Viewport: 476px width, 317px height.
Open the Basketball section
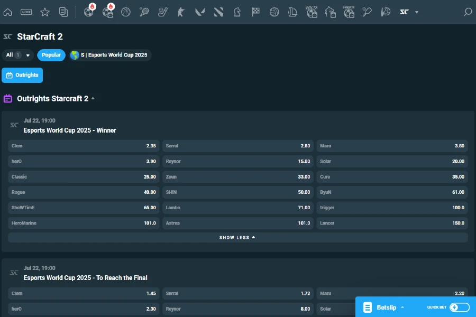pos(125,12)
